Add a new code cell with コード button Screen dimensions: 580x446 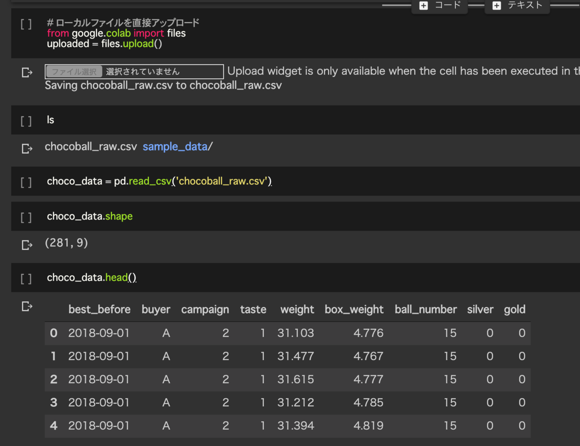point(440,6)
